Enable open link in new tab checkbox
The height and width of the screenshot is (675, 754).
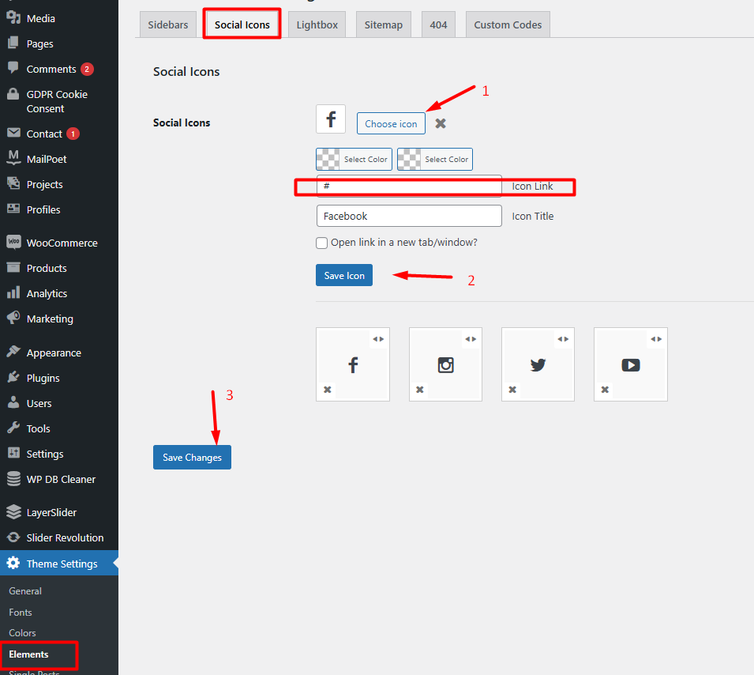[x=321, y=243]
